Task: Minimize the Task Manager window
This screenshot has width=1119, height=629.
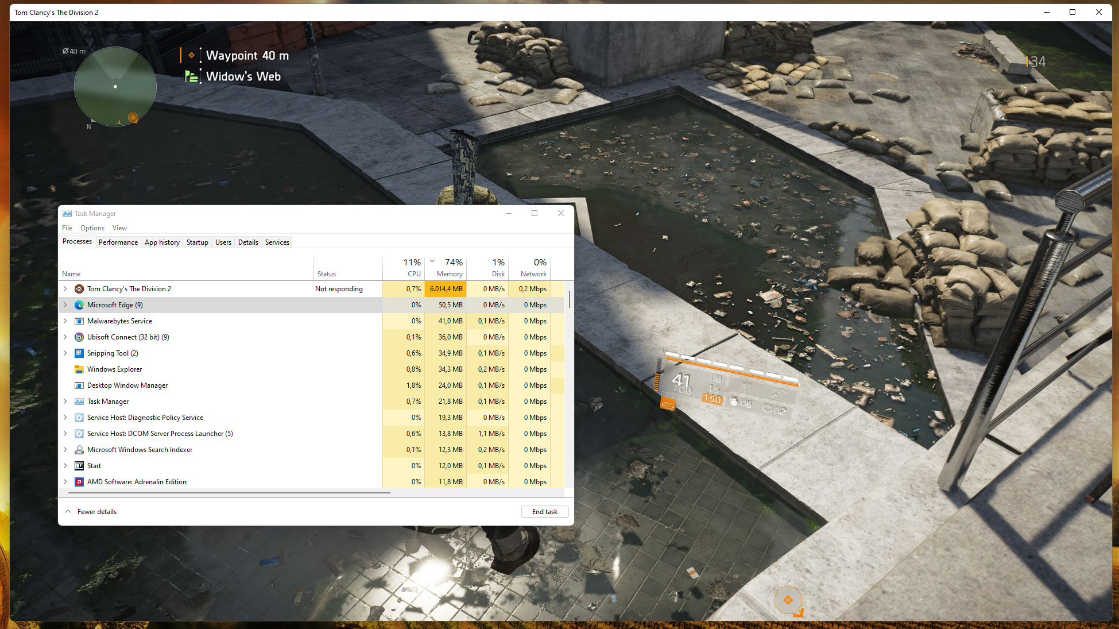Action: [508, 213]
